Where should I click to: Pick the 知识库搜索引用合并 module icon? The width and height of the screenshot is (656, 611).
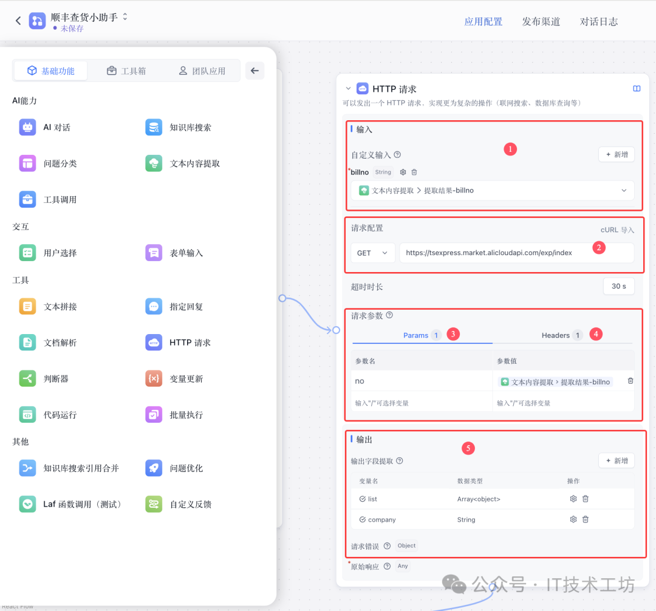(x=27, y=468)
